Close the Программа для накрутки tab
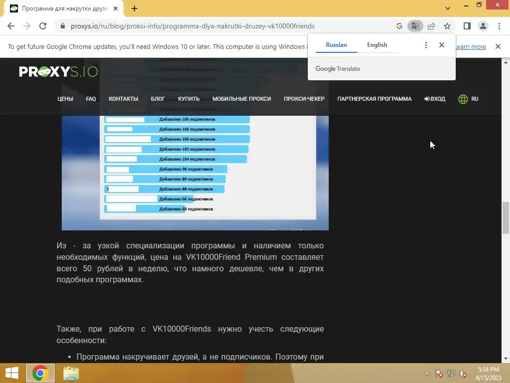The width and height of the screenshot is (510, 383). click(116, 8)
